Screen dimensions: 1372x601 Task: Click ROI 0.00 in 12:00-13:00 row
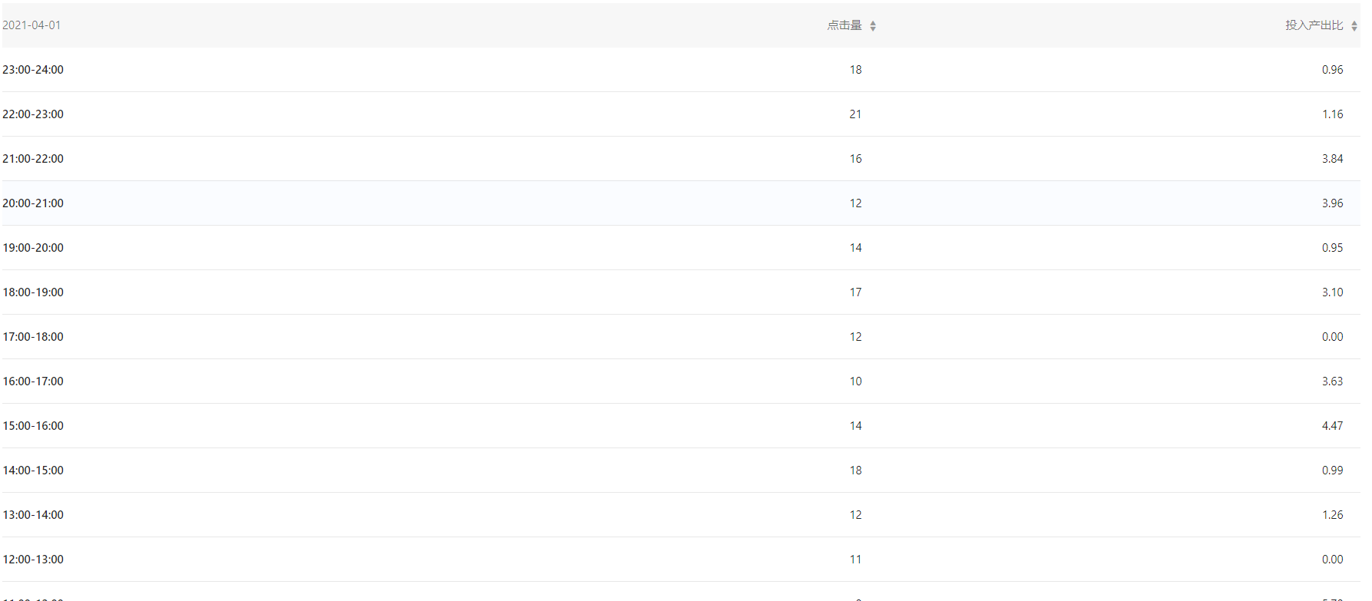(1332, 560)
